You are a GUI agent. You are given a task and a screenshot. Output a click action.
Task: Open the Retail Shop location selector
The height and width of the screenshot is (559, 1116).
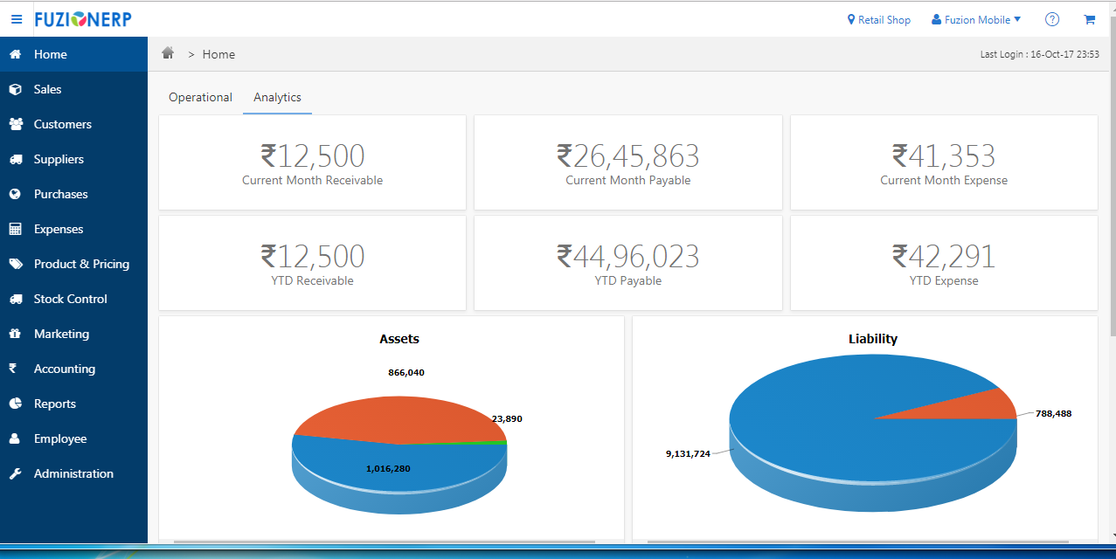pos(879,19)
